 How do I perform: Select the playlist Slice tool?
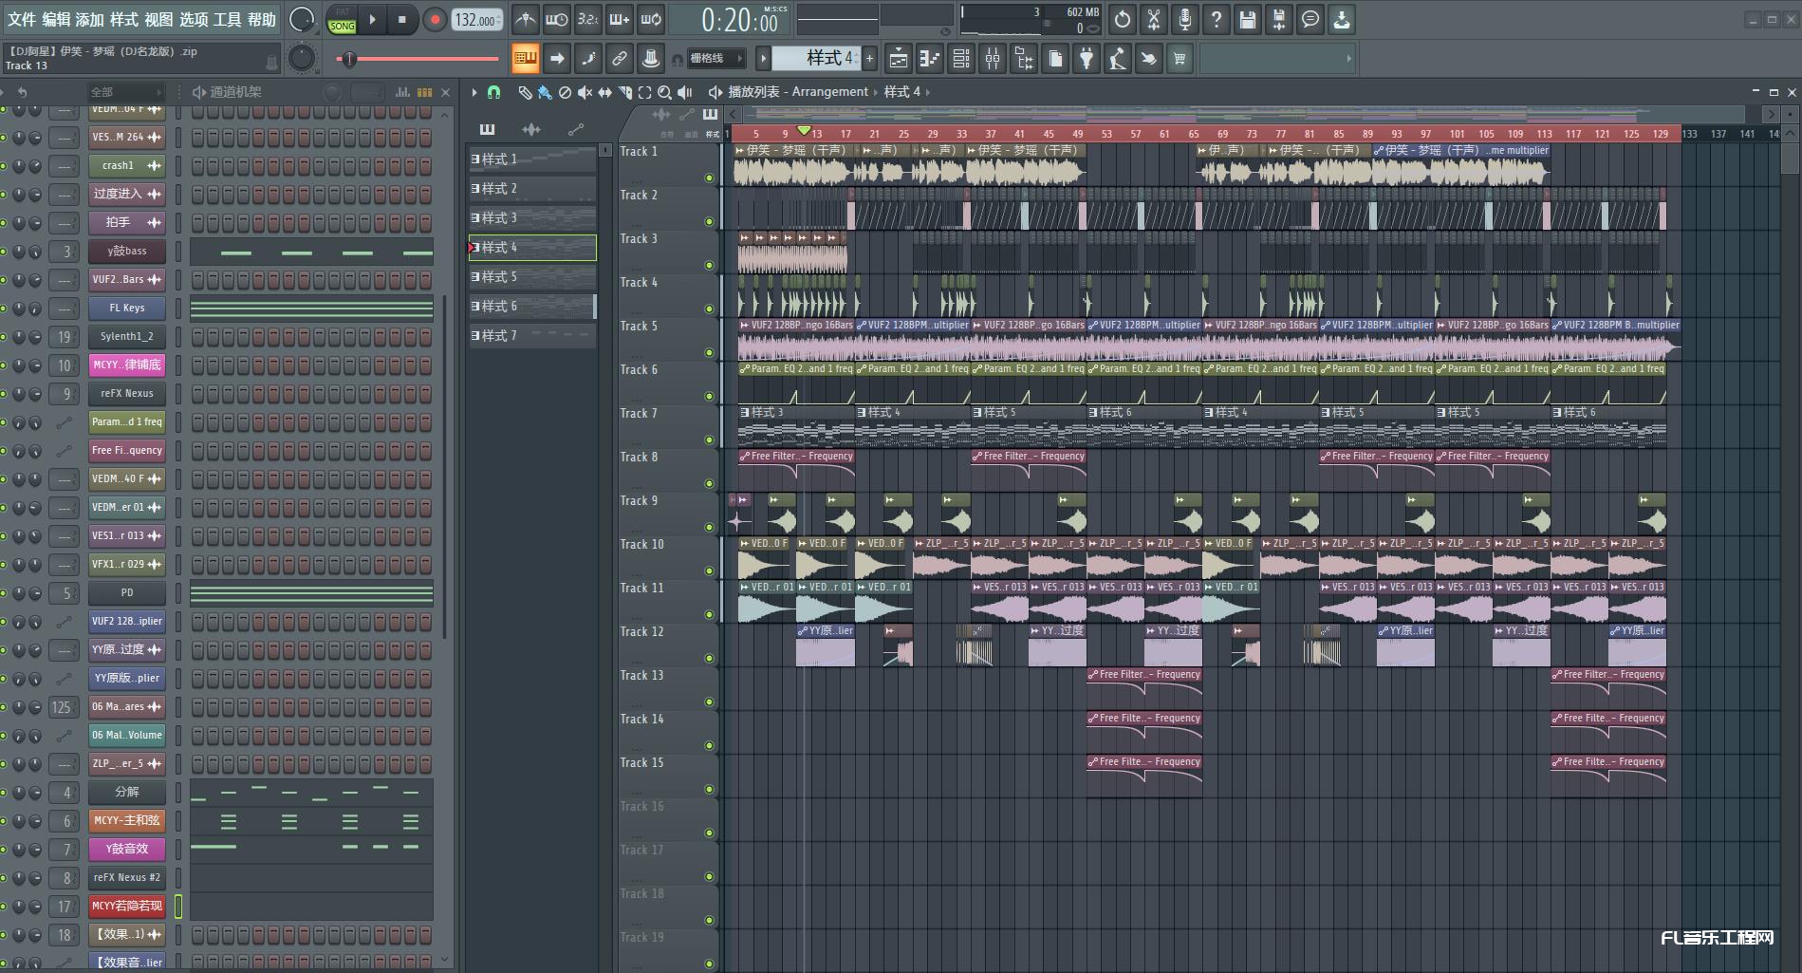coord(624,92)
